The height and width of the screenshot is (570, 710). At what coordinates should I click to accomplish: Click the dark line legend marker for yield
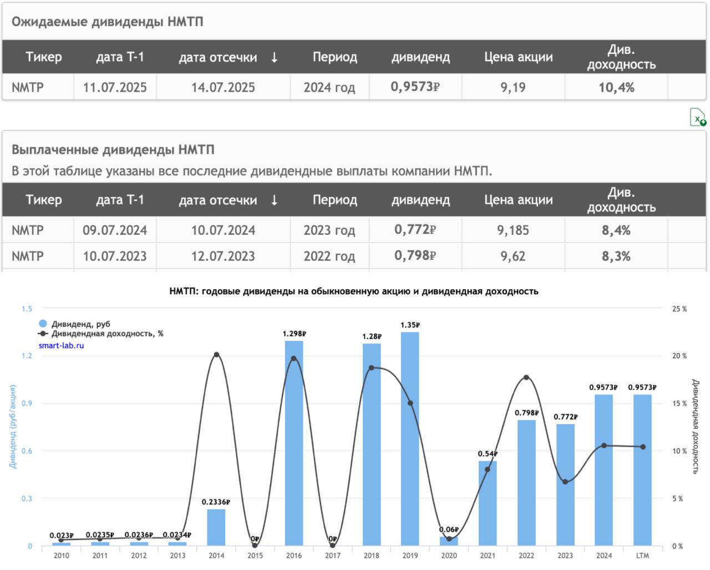click(x=43, y=334)
